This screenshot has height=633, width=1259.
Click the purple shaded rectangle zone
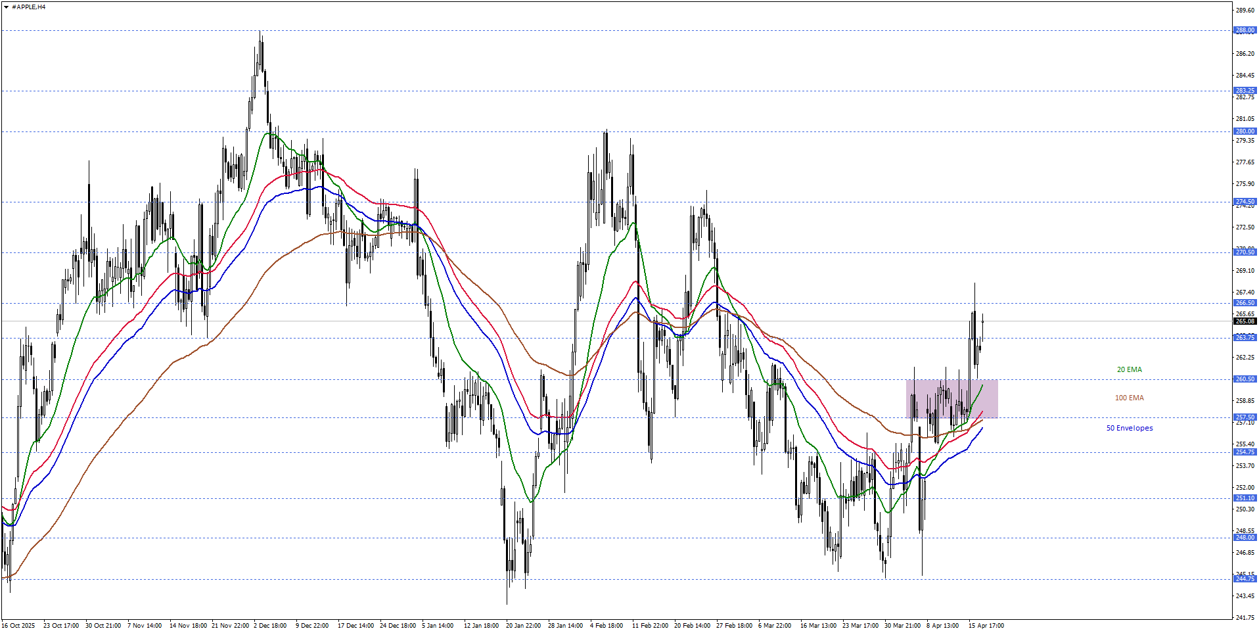point(951,399)
